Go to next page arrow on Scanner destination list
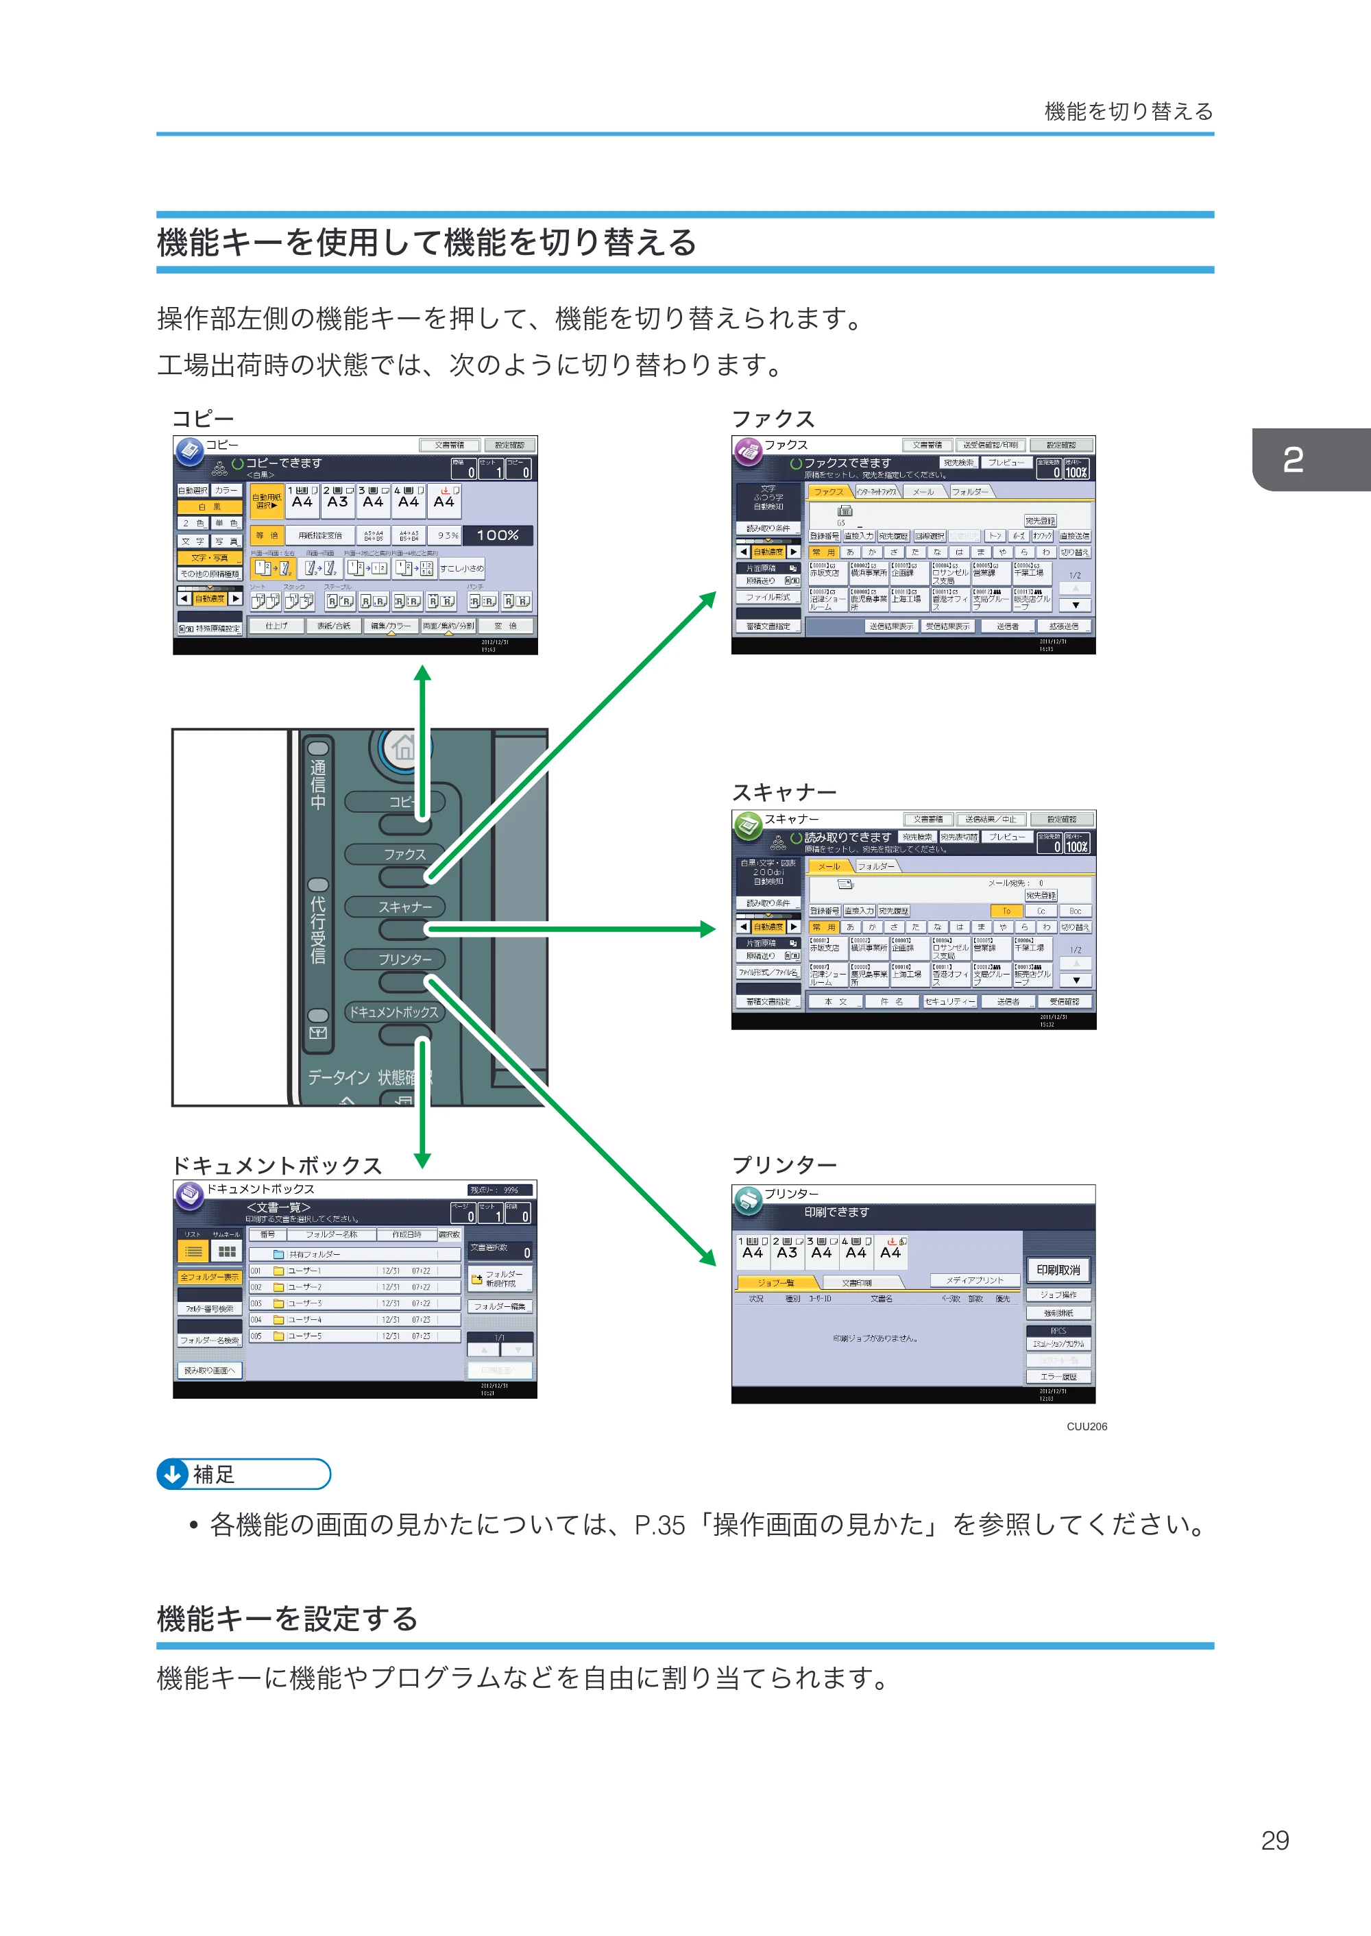 [x=1076, y=980]
